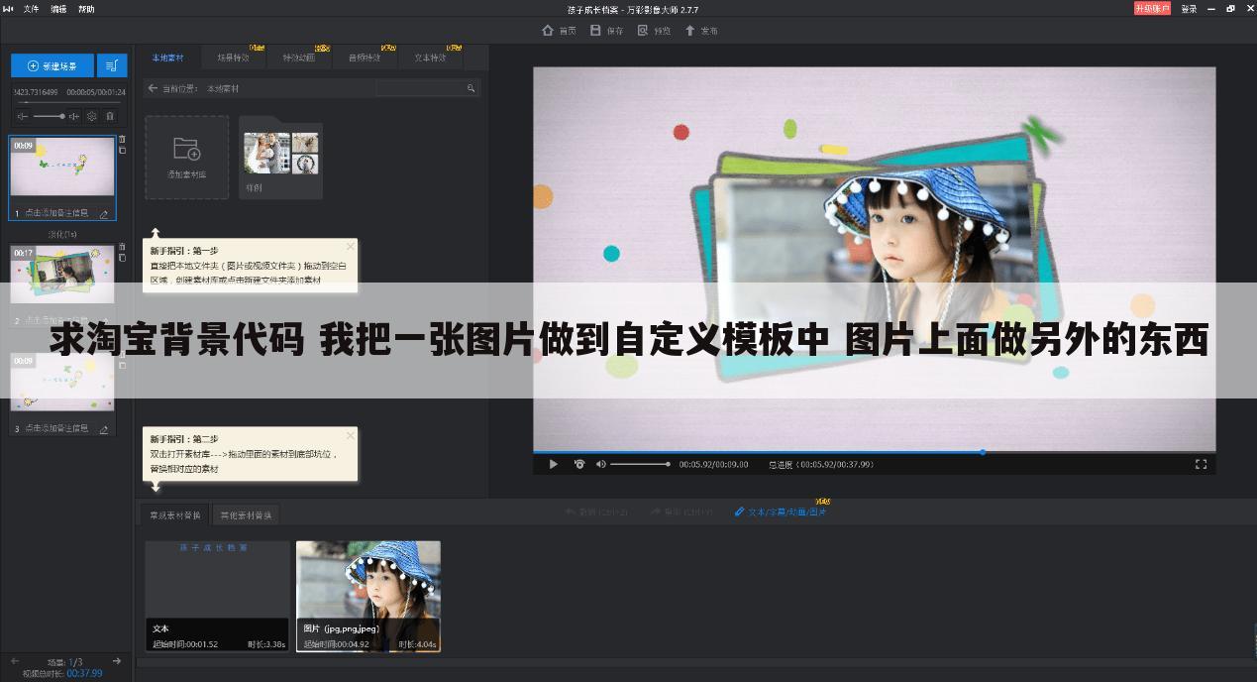Image resolution: width=1257 pixels, height=682 pixels.
Task: Click 发布 publish in top toolbar
Action: (x=702, y=31)
